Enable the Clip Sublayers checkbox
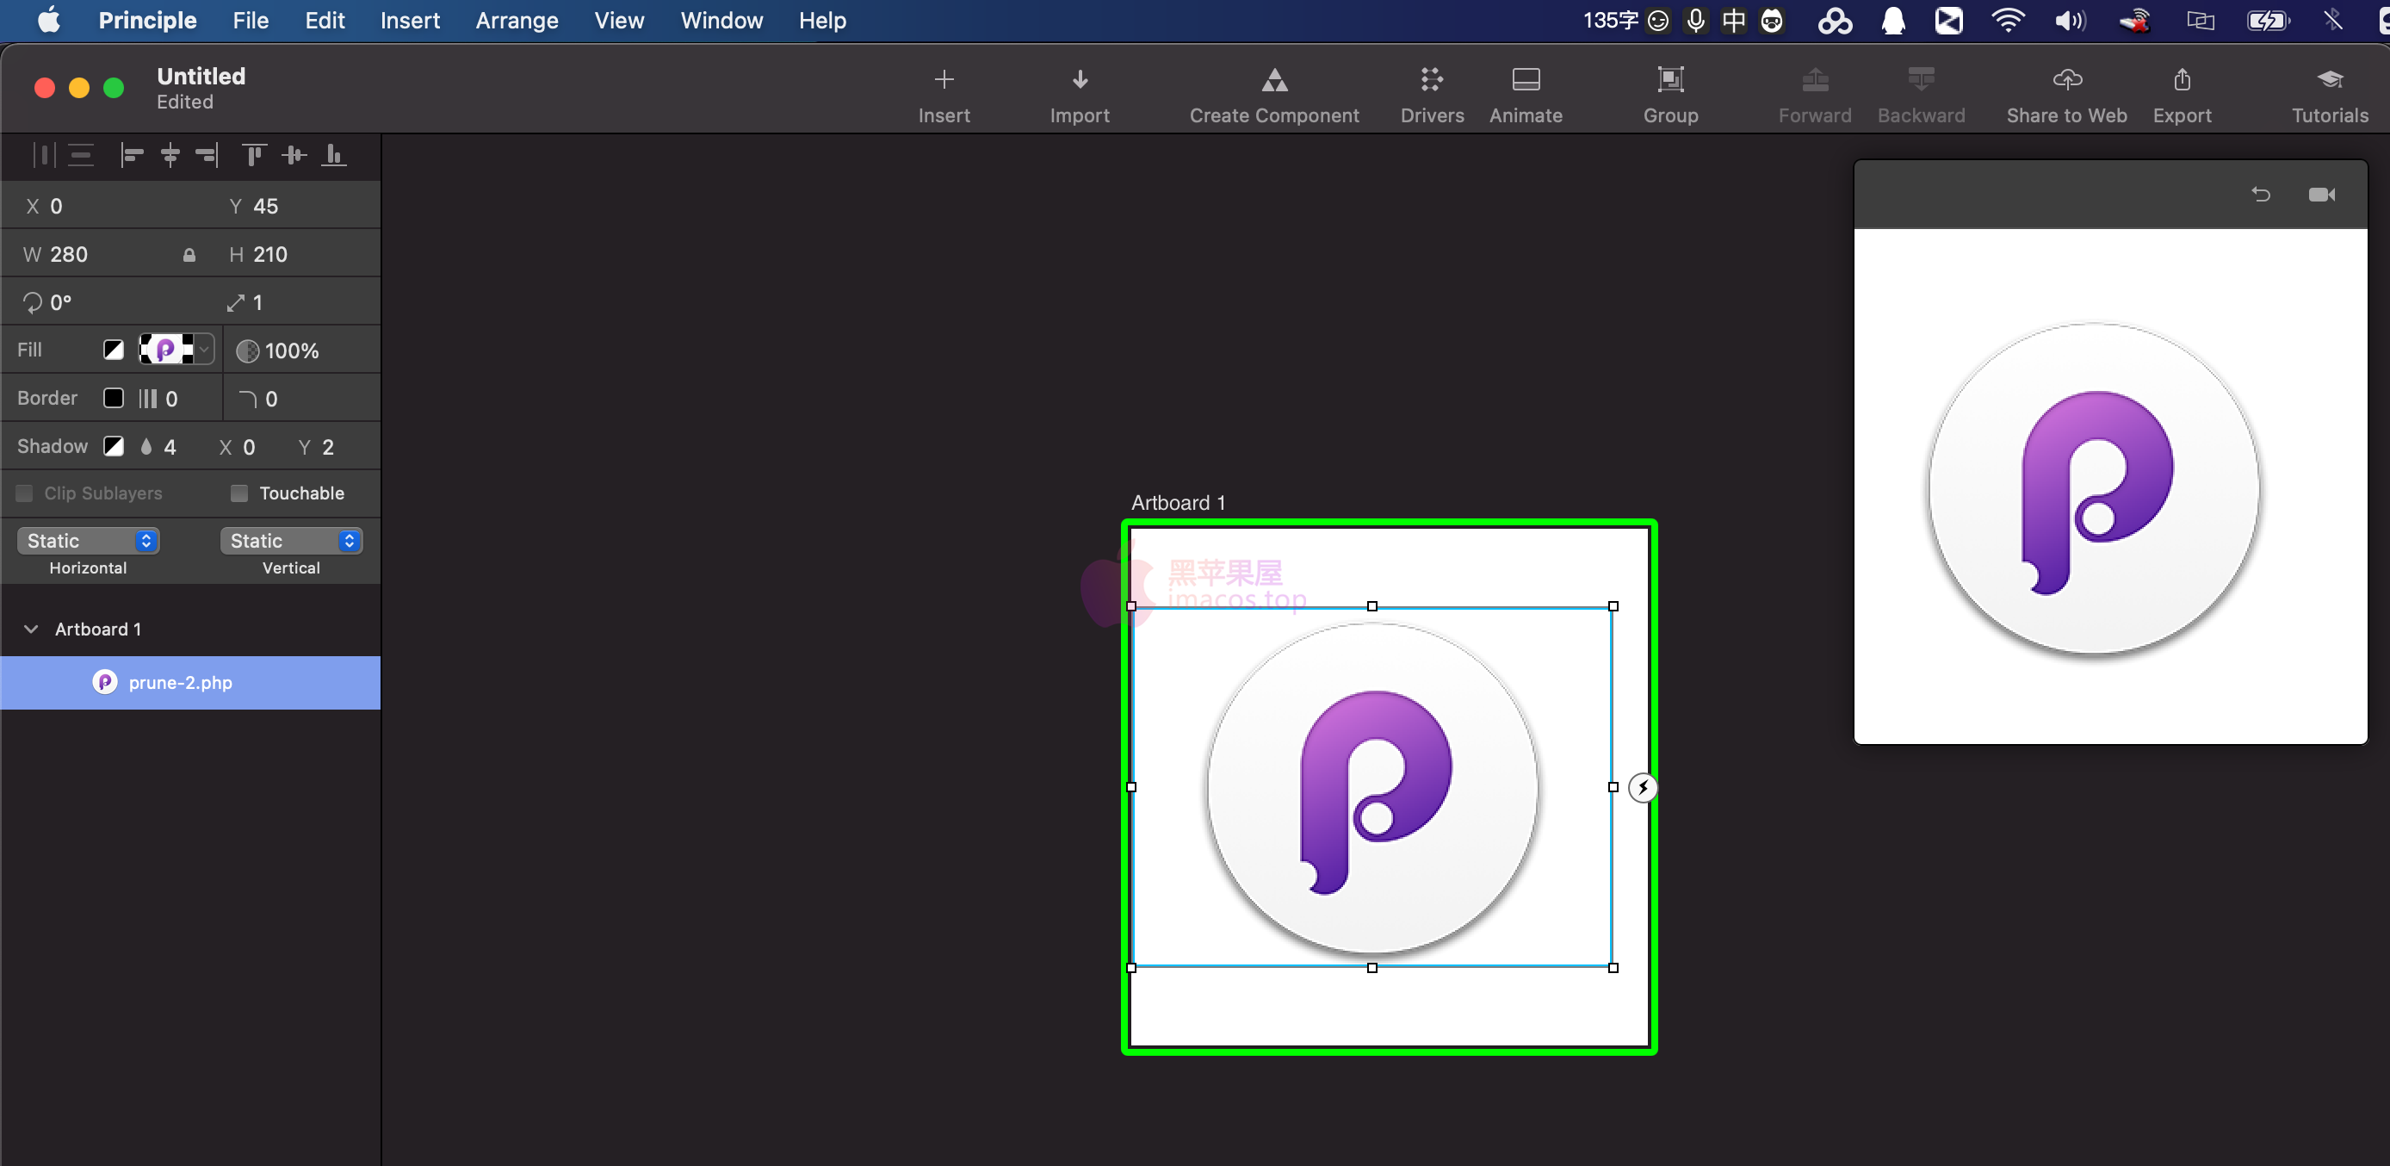 tap(24, 493)
